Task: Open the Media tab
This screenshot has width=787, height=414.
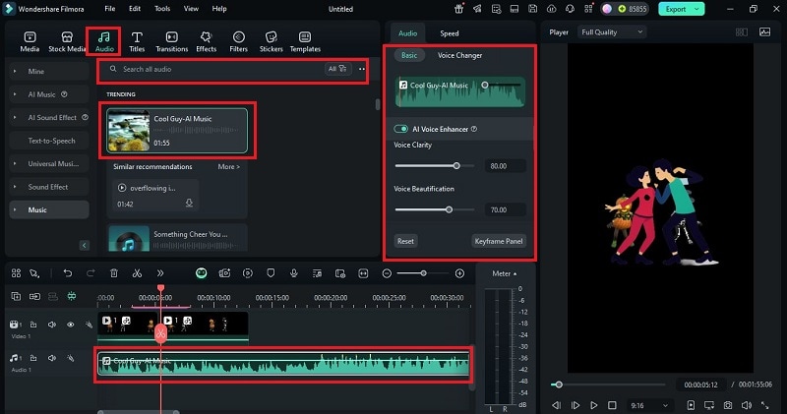Action: click(x=30, y=41)
